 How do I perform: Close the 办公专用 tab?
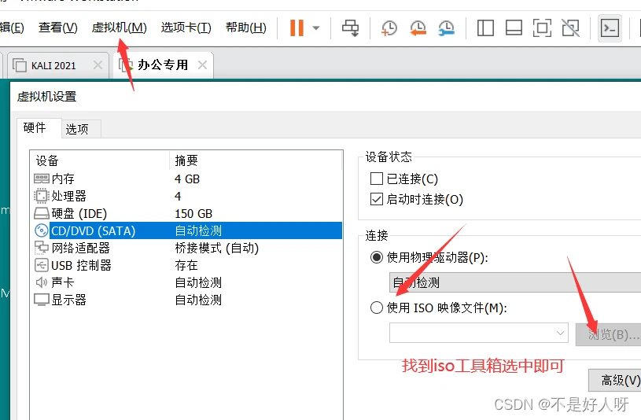pyautogui.click(x=202, y=65)
